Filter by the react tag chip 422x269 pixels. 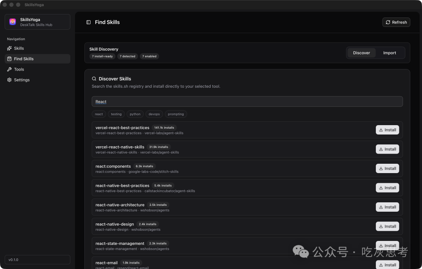[x=99, y=114]
